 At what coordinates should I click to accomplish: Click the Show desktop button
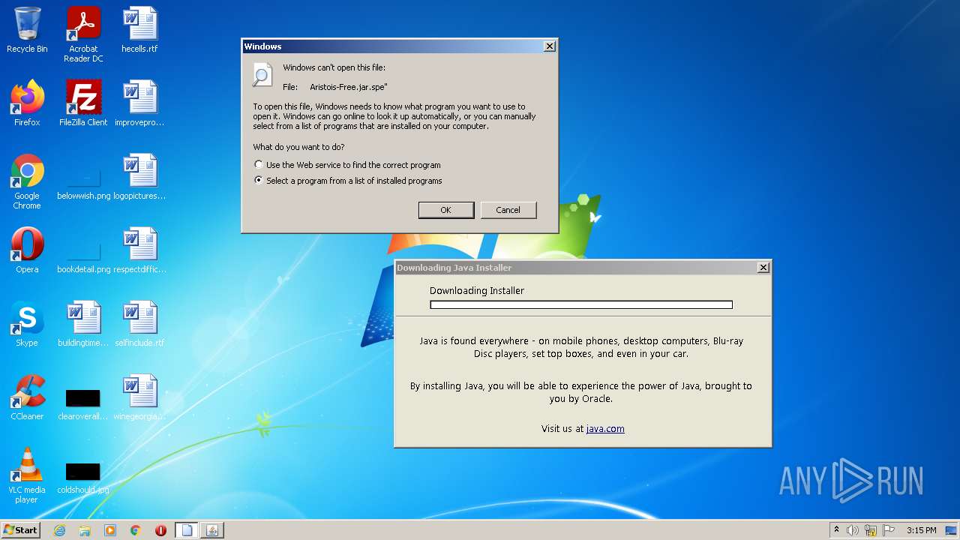point(952,530)
